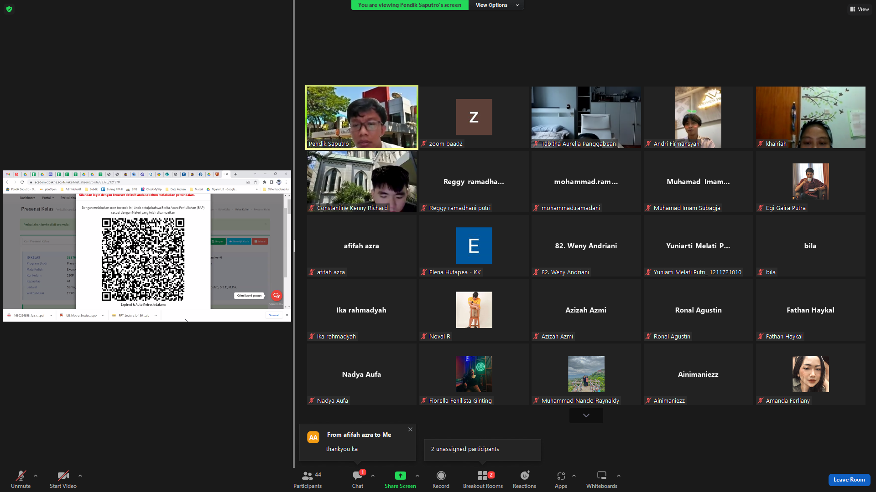Click Muhammad Nando Raynaldy's profile picture
Viewport: 876px width, 492px height.
586,374
